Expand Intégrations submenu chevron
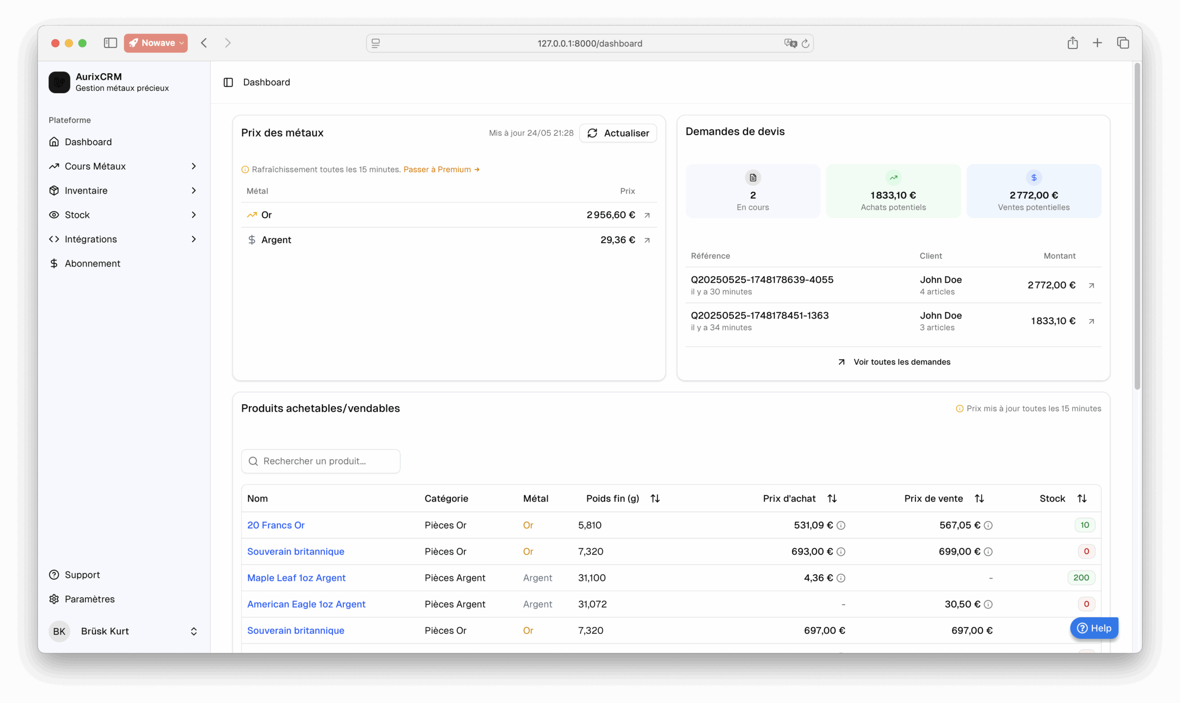 pyautogui.click(x=194, y=239)
